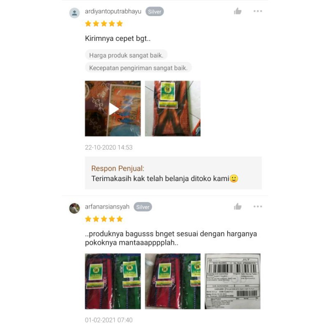Open three-dot menu on arfanarsiansyah's review
The image size is (330, 330).
point(257,207)
